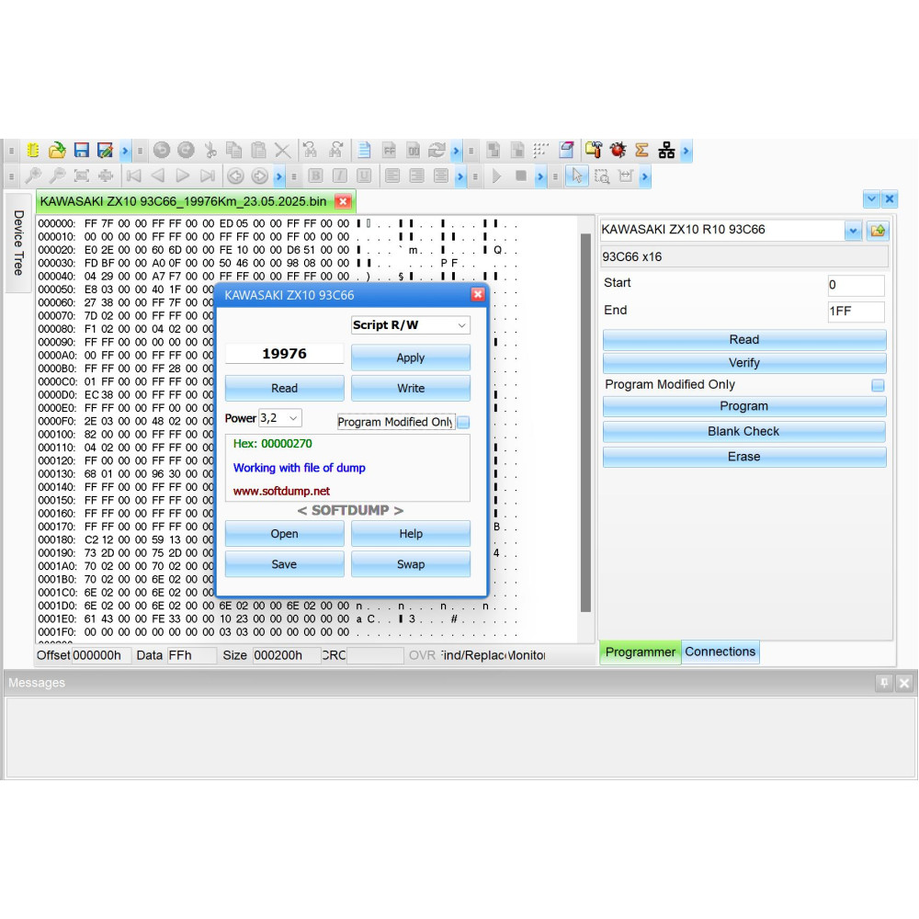Image resolution: width=919 pixels, height=919 pixels.
Task: Click the orange sigma checksum icon
Action: click(641, 150)
